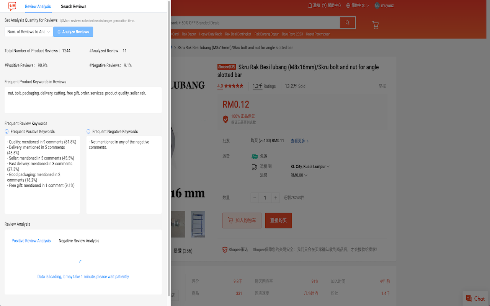Decrease quantity with the minus button
The height and width of the screenshot is (306, 490).
[255, 198]
